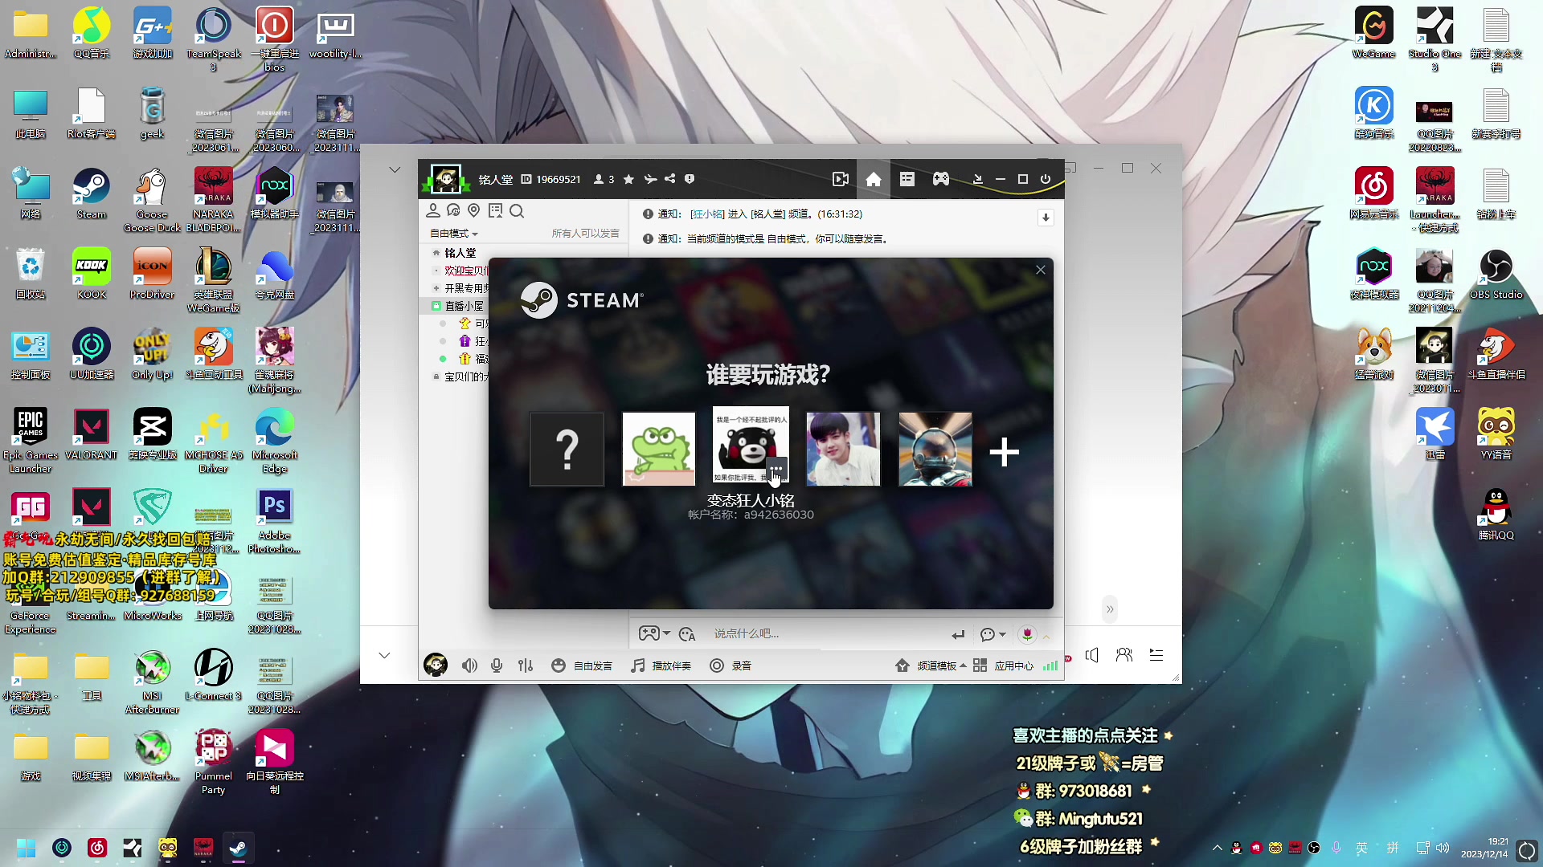
Task: Click the 狂小铭 username link in chat
Action: (707, 214)
